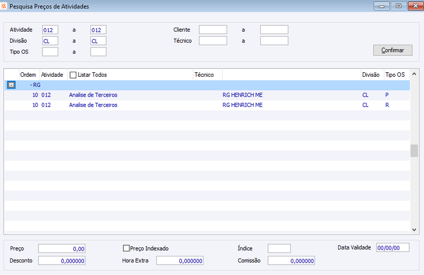Click the first Divisão field with CL
The width and height of the screenshot is (424, 275).
tap(50, 41)
